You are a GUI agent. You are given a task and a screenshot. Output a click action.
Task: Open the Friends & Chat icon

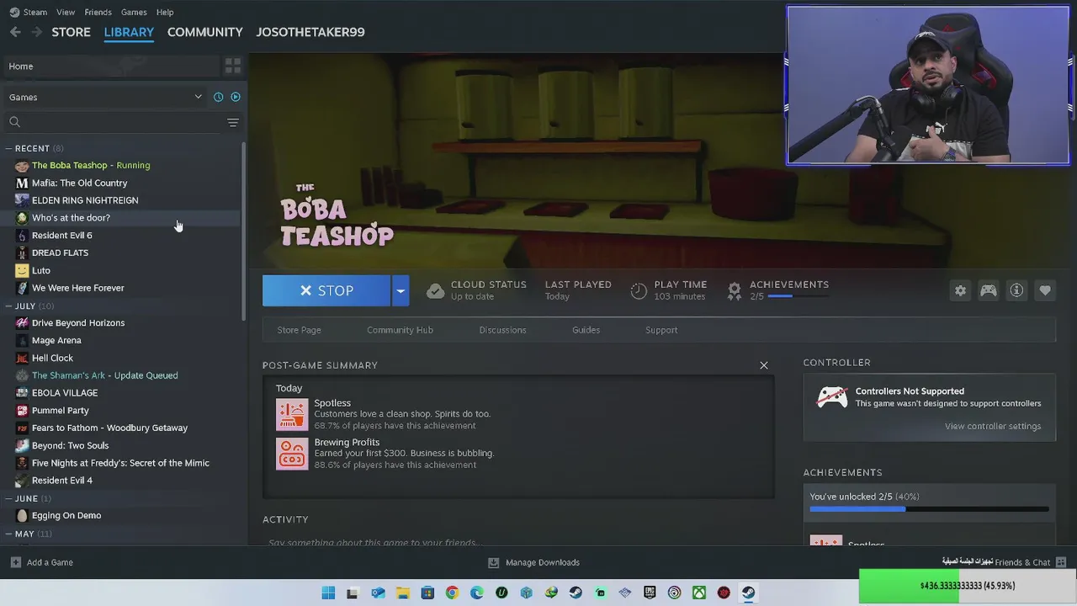point(1060,562)
